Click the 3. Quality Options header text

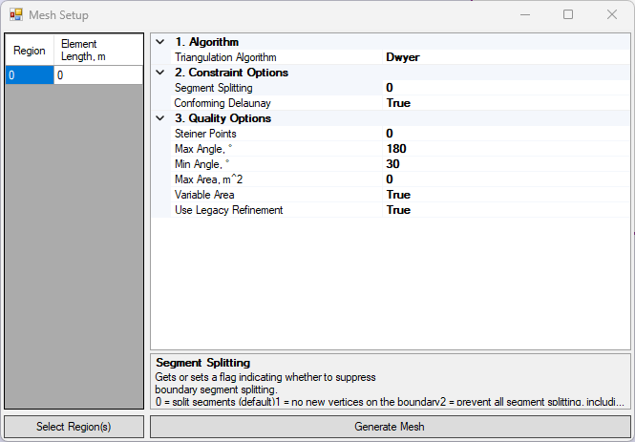(223, 118)
